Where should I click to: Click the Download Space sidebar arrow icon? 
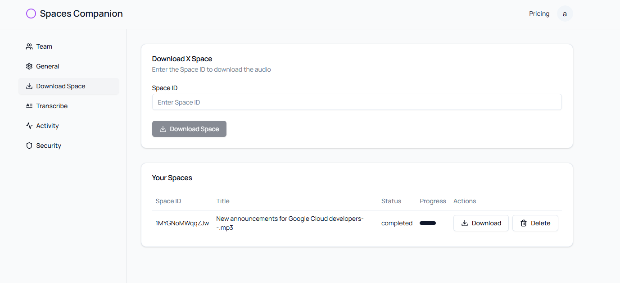click(x=29, y=86)
